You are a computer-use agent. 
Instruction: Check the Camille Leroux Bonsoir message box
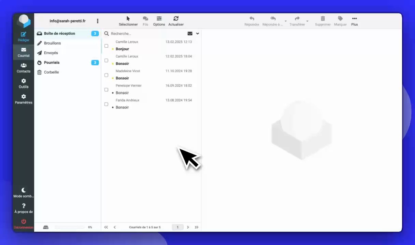click(106, 60)
